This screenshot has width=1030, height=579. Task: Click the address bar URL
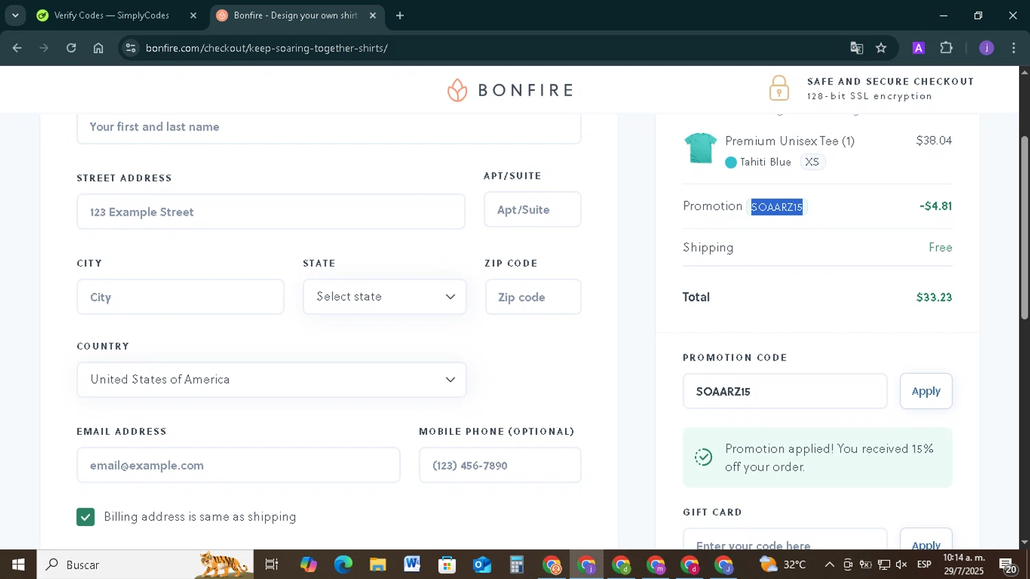266,48
